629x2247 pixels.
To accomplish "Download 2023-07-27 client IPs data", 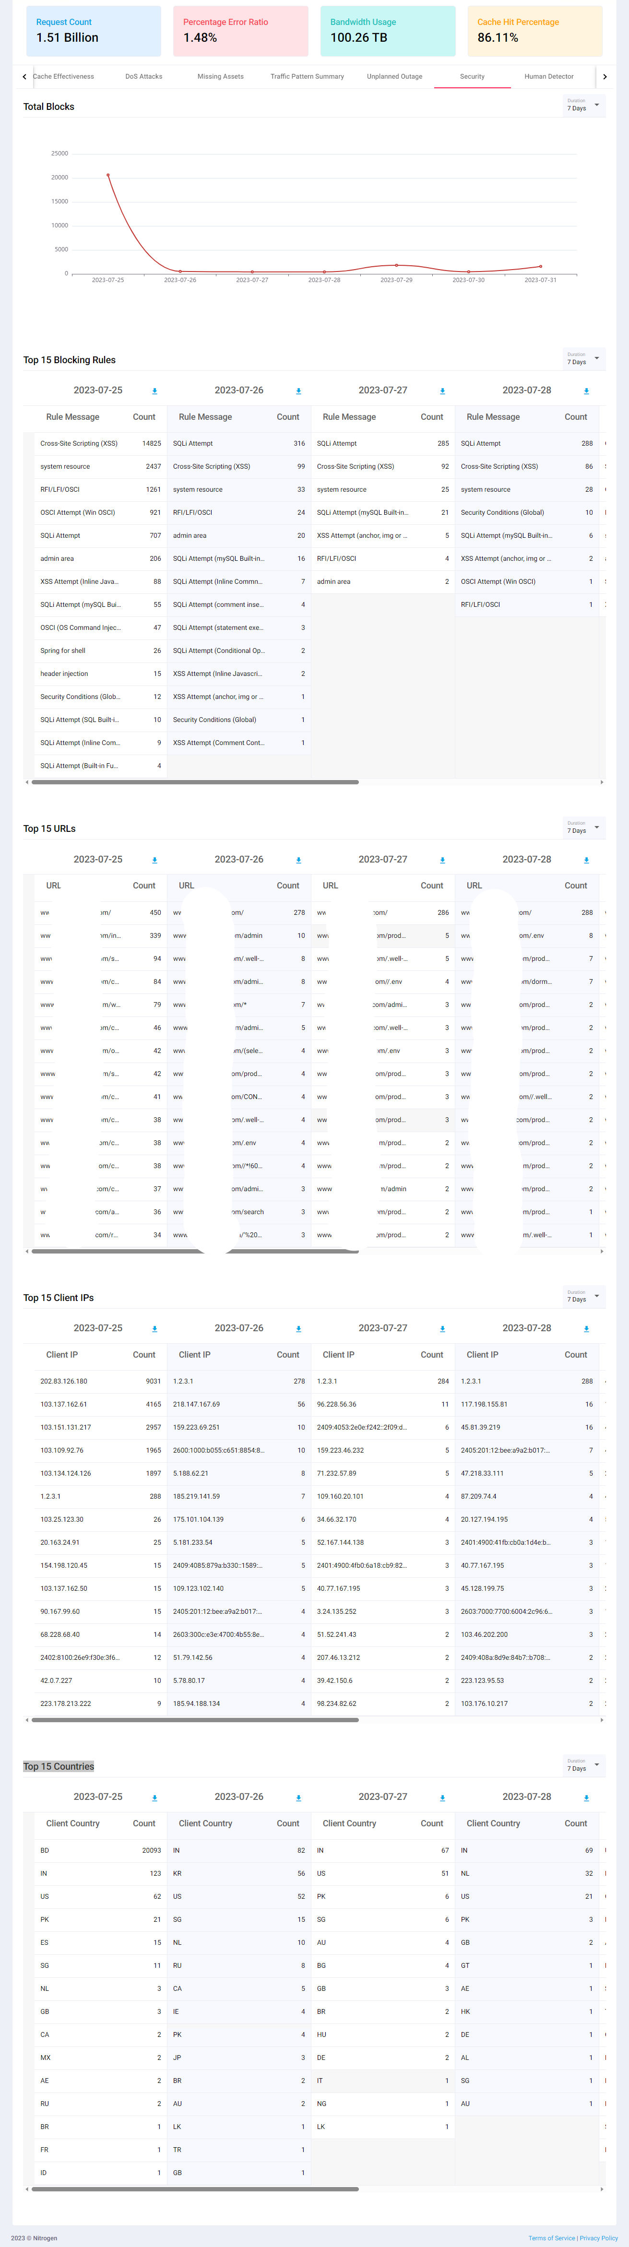I will pyautogui.click(x=442, y=1328).
